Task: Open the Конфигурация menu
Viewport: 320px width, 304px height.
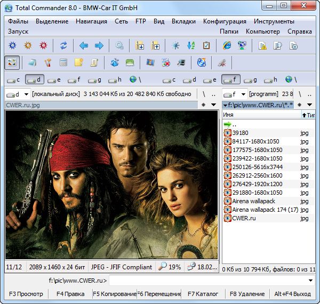Action: pos(225,21)
